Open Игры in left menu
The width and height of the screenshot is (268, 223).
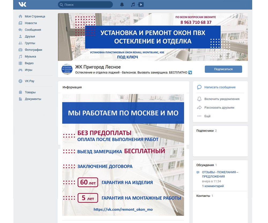click(28, 70)
